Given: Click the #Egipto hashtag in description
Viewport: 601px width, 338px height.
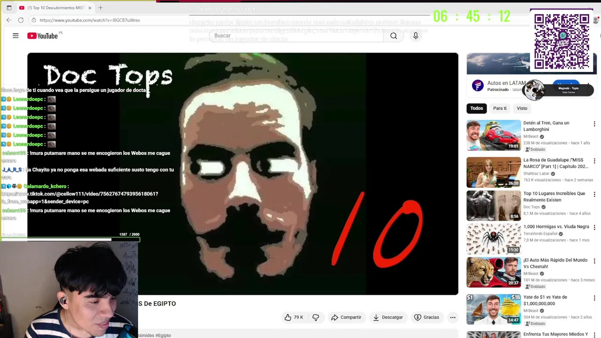Looking at the screenshot, I should 163,335.
